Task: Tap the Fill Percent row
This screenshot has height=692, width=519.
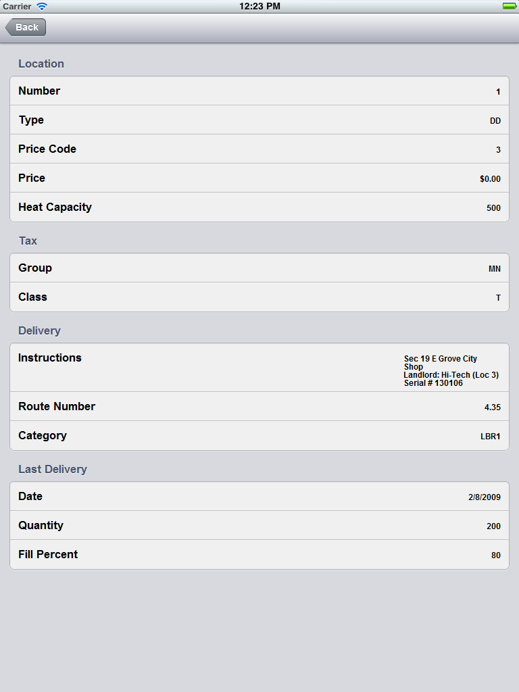Action: [259, 554]
